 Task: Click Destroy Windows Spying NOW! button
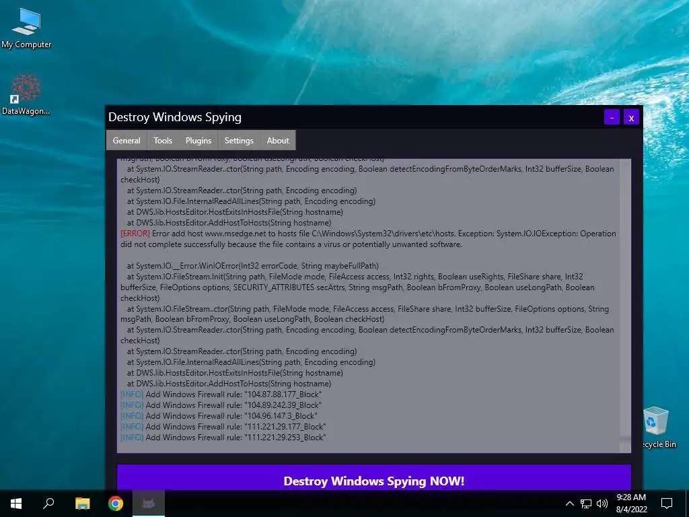coord(374,479)
